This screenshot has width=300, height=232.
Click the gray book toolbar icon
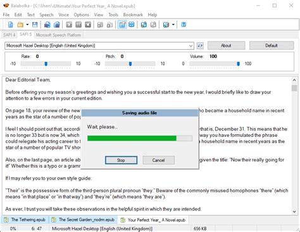click(153, 25)
